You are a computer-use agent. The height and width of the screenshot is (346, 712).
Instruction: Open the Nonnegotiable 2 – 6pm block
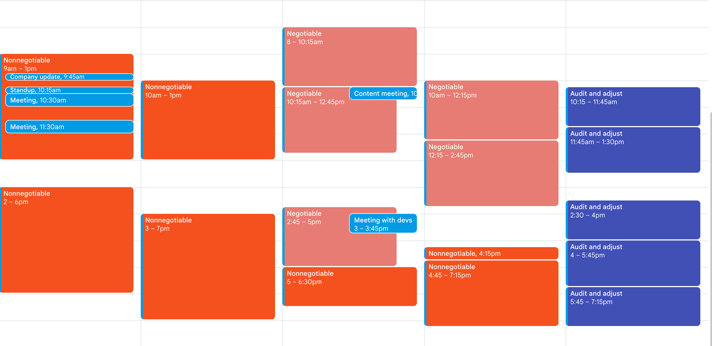(67, 240)
